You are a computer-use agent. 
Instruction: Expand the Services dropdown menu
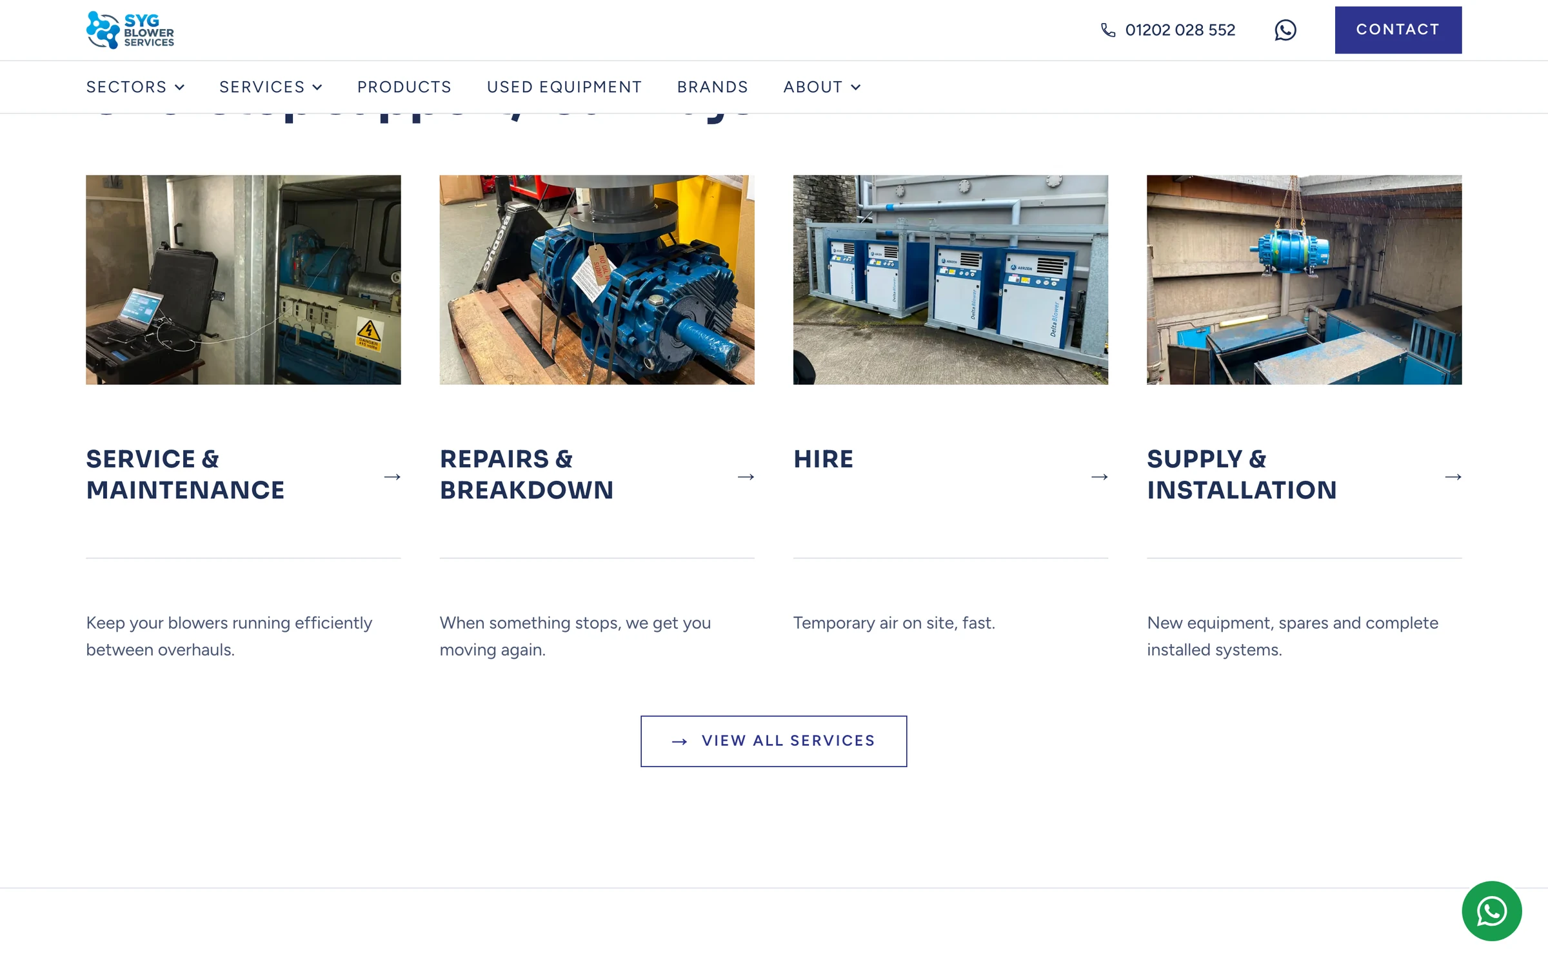(x=271, y=87)
